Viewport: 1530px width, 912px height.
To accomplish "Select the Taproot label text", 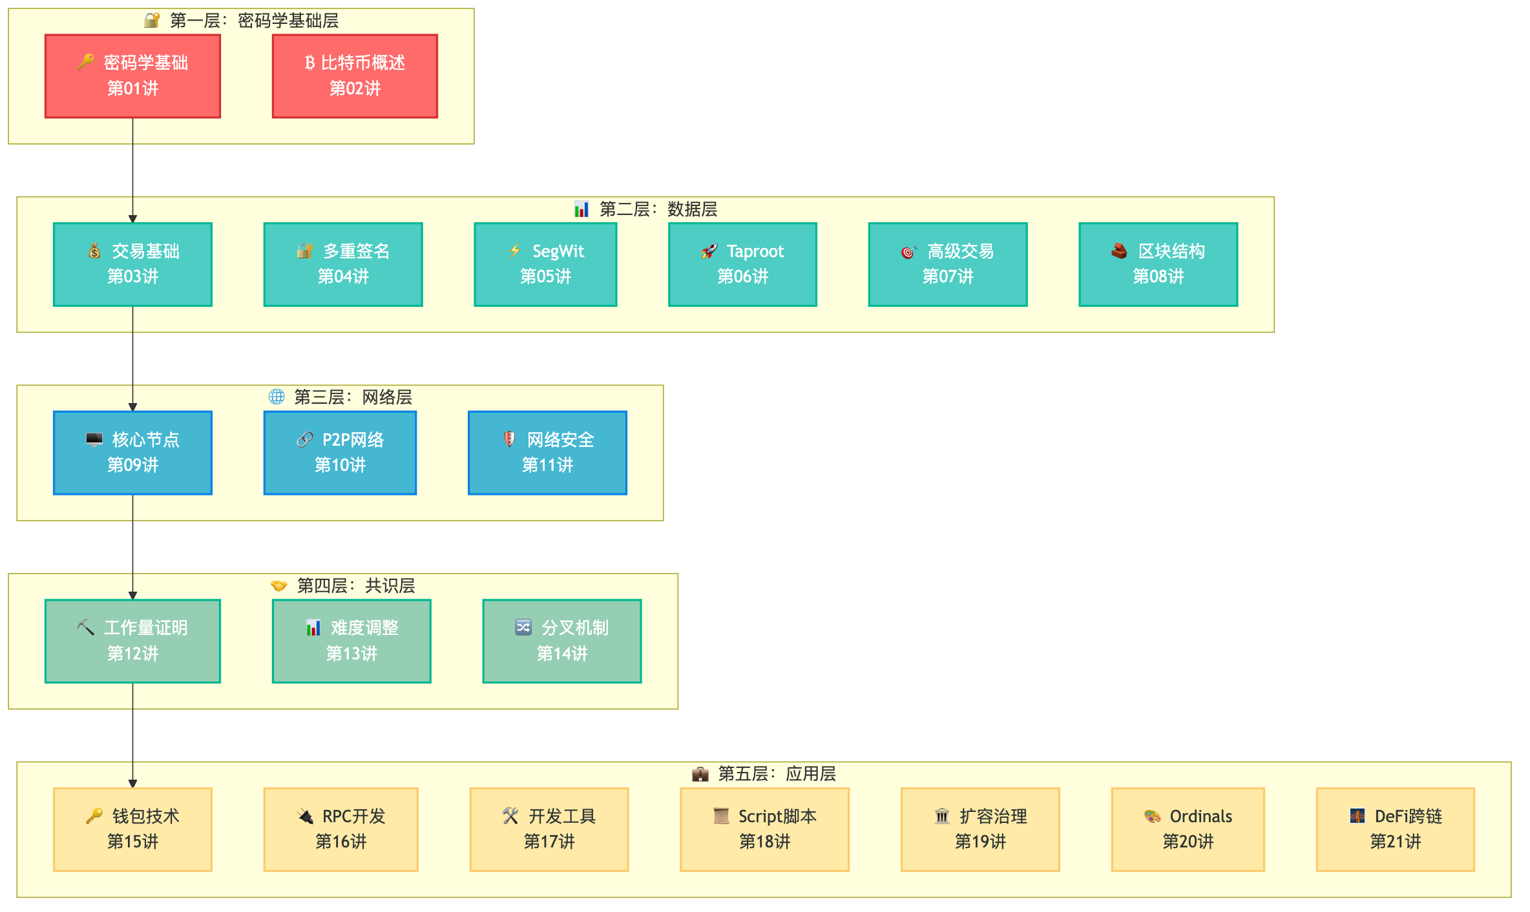I will 755,251.
